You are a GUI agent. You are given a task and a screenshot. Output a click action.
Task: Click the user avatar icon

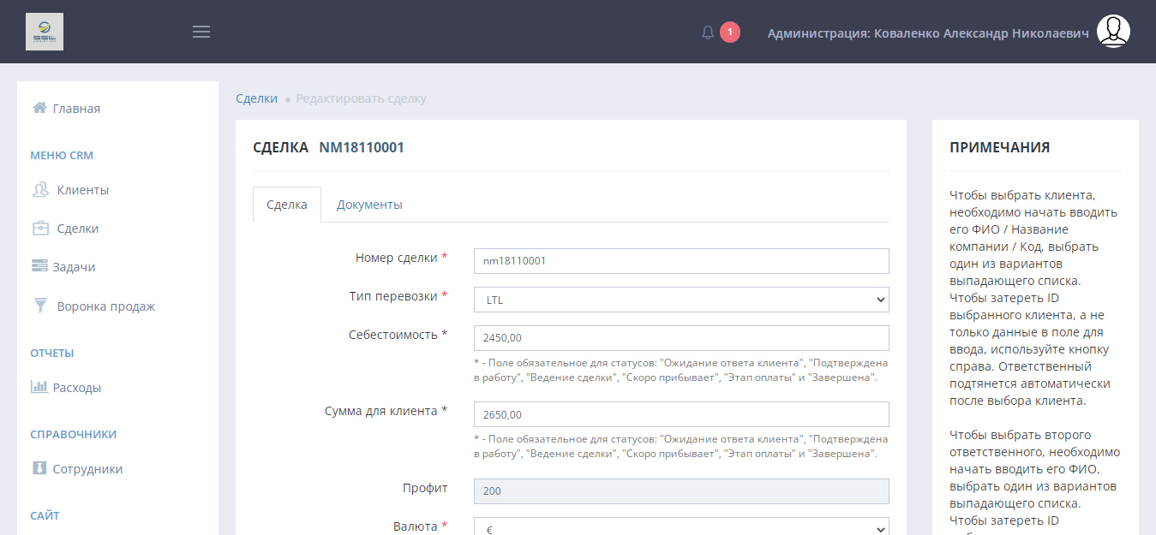1113,32
